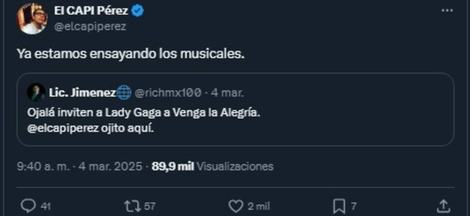View the 89,9 mil Visualizaciones stats
Image resolution: width=470 pixels, height=216 pixels.
212,166
